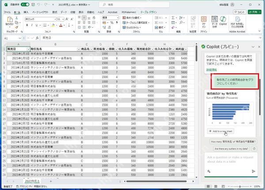Click the 2023年売上 sheet tab

click(32, 181)
